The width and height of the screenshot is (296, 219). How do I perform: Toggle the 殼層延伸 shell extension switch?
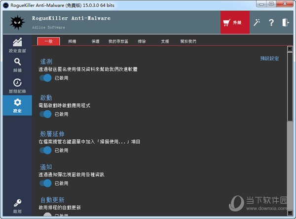[x=45, y=150]
